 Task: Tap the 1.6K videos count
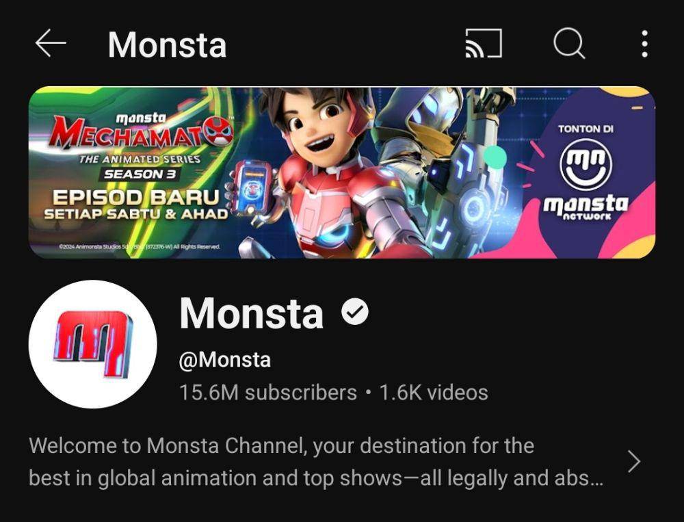click(x=434, y=393)
